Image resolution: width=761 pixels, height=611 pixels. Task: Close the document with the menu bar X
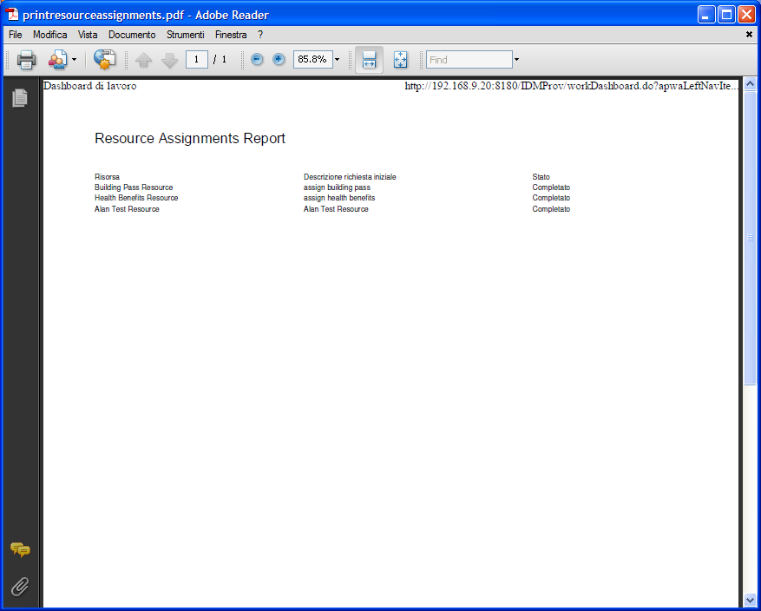750,35
